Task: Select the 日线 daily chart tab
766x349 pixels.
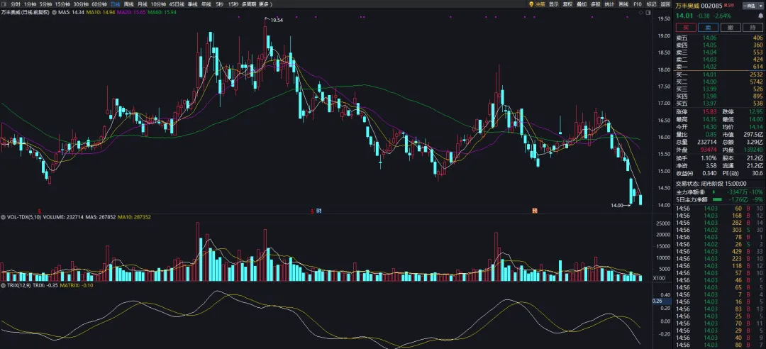Action: pos(116,4)
